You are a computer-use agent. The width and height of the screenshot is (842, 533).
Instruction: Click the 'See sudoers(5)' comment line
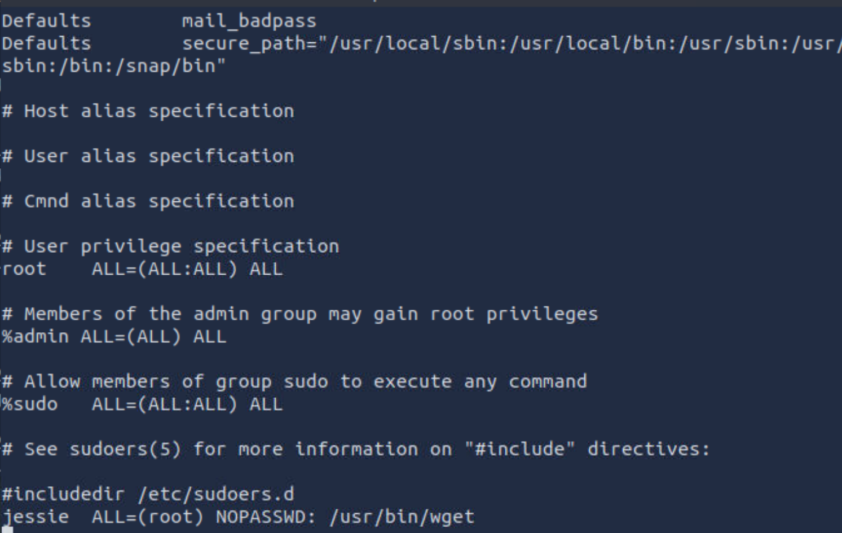click(x=356, y=450)
